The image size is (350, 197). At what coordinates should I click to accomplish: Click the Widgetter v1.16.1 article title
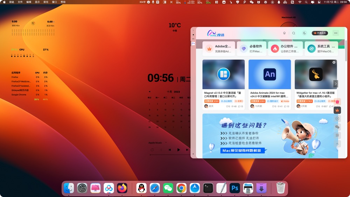[x=315, y=94]
